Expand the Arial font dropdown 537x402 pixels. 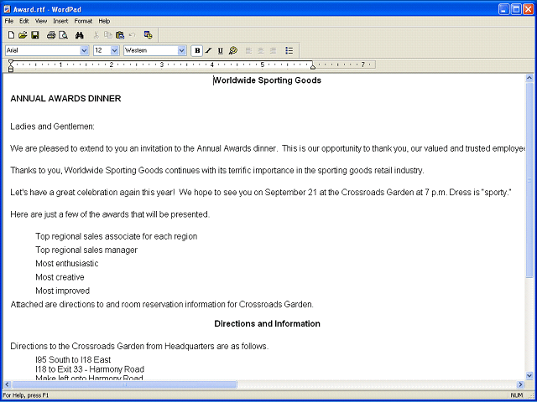pyautogui.click(x=84, y=50)
